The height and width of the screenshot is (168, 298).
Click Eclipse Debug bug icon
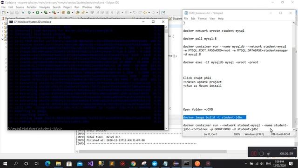[x=29, y=13]
